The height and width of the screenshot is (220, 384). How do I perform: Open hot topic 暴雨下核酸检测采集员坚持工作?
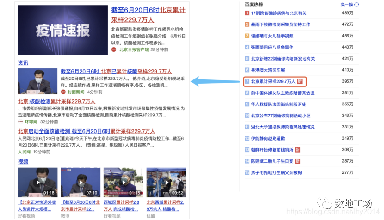(x=280, y=24)
